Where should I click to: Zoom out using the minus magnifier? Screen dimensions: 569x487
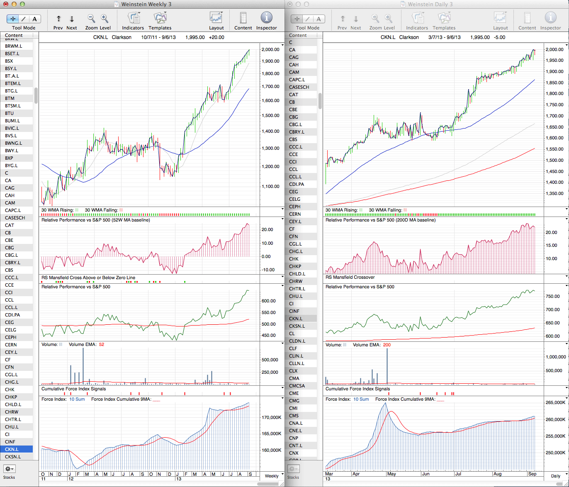(91, 19)
